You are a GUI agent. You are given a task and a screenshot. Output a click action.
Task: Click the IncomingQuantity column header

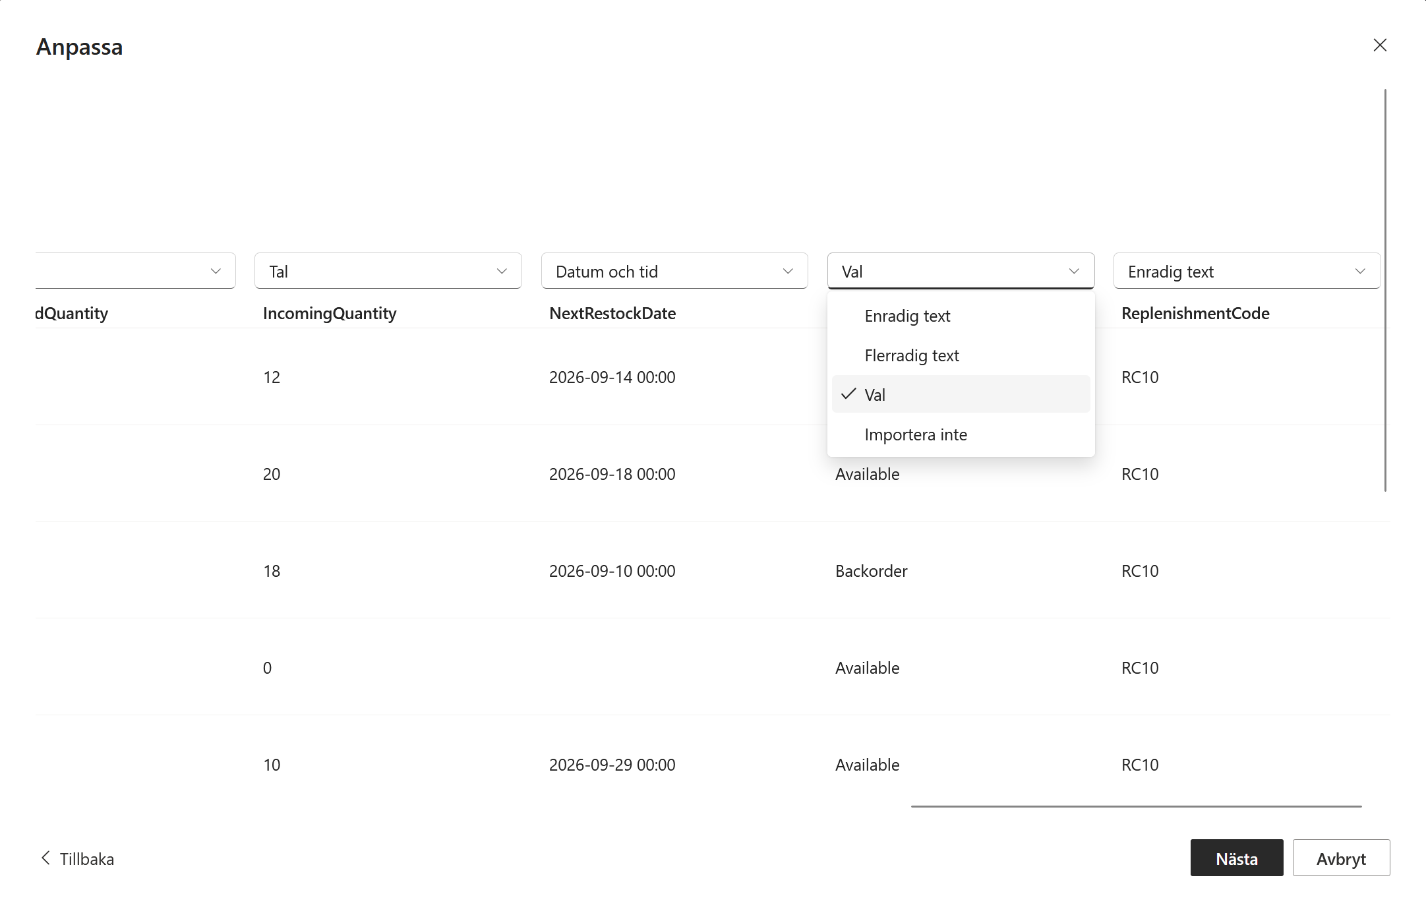click(330, 313)
